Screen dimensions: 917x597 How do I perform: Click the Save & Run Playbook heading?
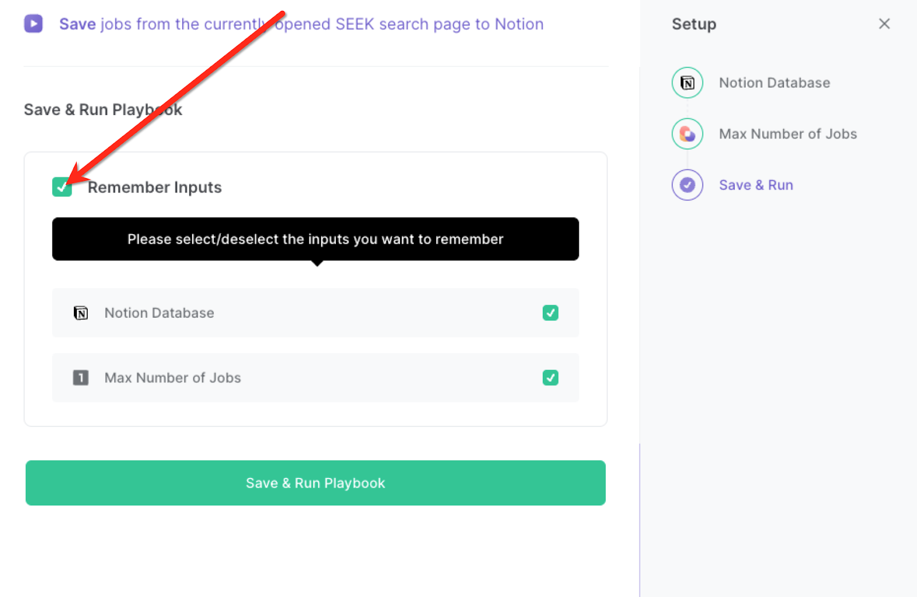103,109
